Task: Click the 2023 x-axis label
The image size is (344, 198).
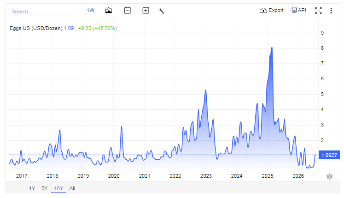Action: pos(206,176)
